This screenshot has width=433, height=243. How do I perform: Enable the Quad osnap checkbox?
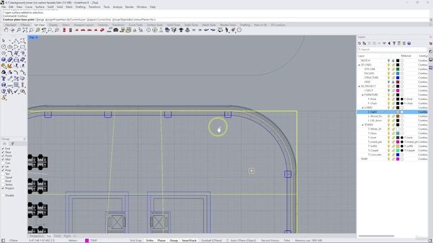click(x=3, y=178)
